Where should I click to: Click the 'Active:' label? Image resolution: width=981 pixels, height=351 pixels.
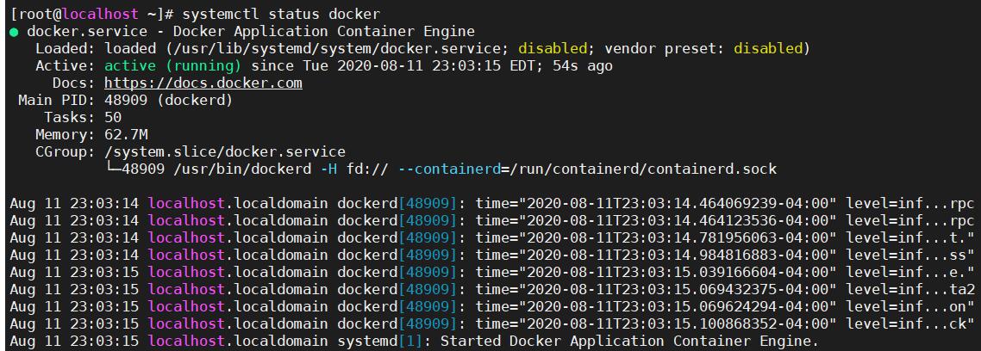pyautogui.click(x=65, y=65)
